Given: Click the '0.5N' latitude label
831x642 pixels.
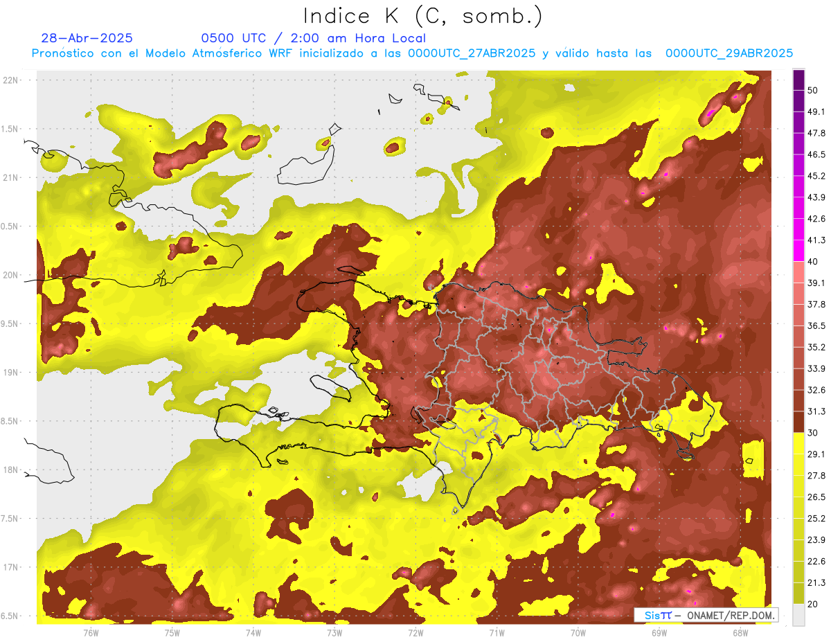Looking at the screenshot, I should coord(10,226).
